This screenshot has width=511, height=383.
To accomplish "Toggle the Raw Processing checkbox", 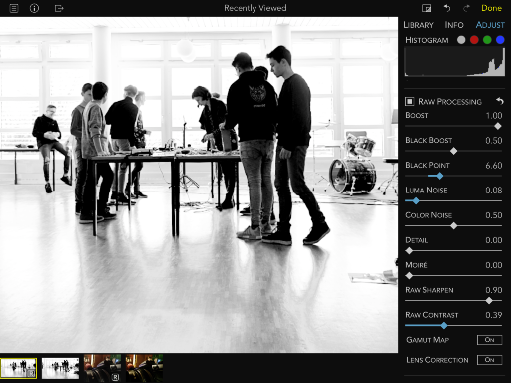I will click(x=410, y=101).
